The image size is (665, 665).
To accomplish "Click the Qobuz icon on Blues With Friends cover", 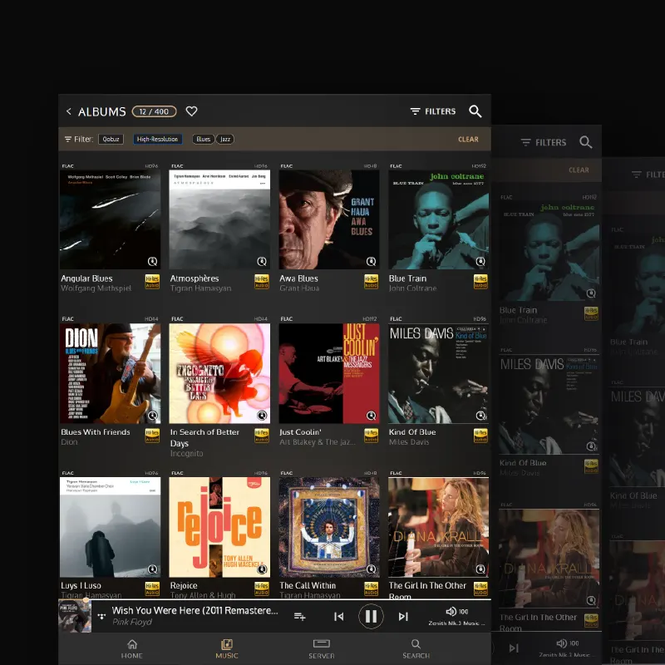I will pos(152,415).
